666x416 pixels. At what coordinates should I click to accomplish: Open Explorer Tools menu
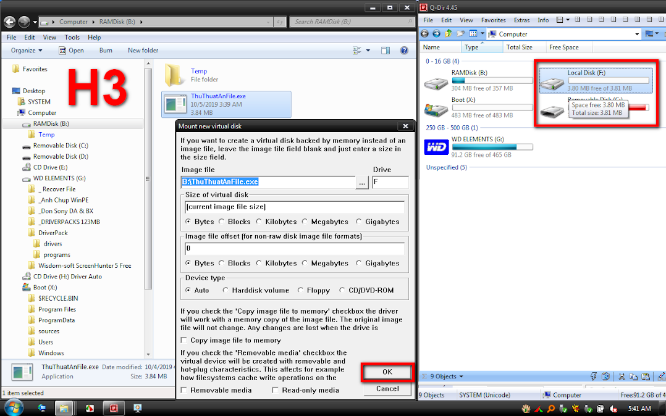tap(72, 38)
